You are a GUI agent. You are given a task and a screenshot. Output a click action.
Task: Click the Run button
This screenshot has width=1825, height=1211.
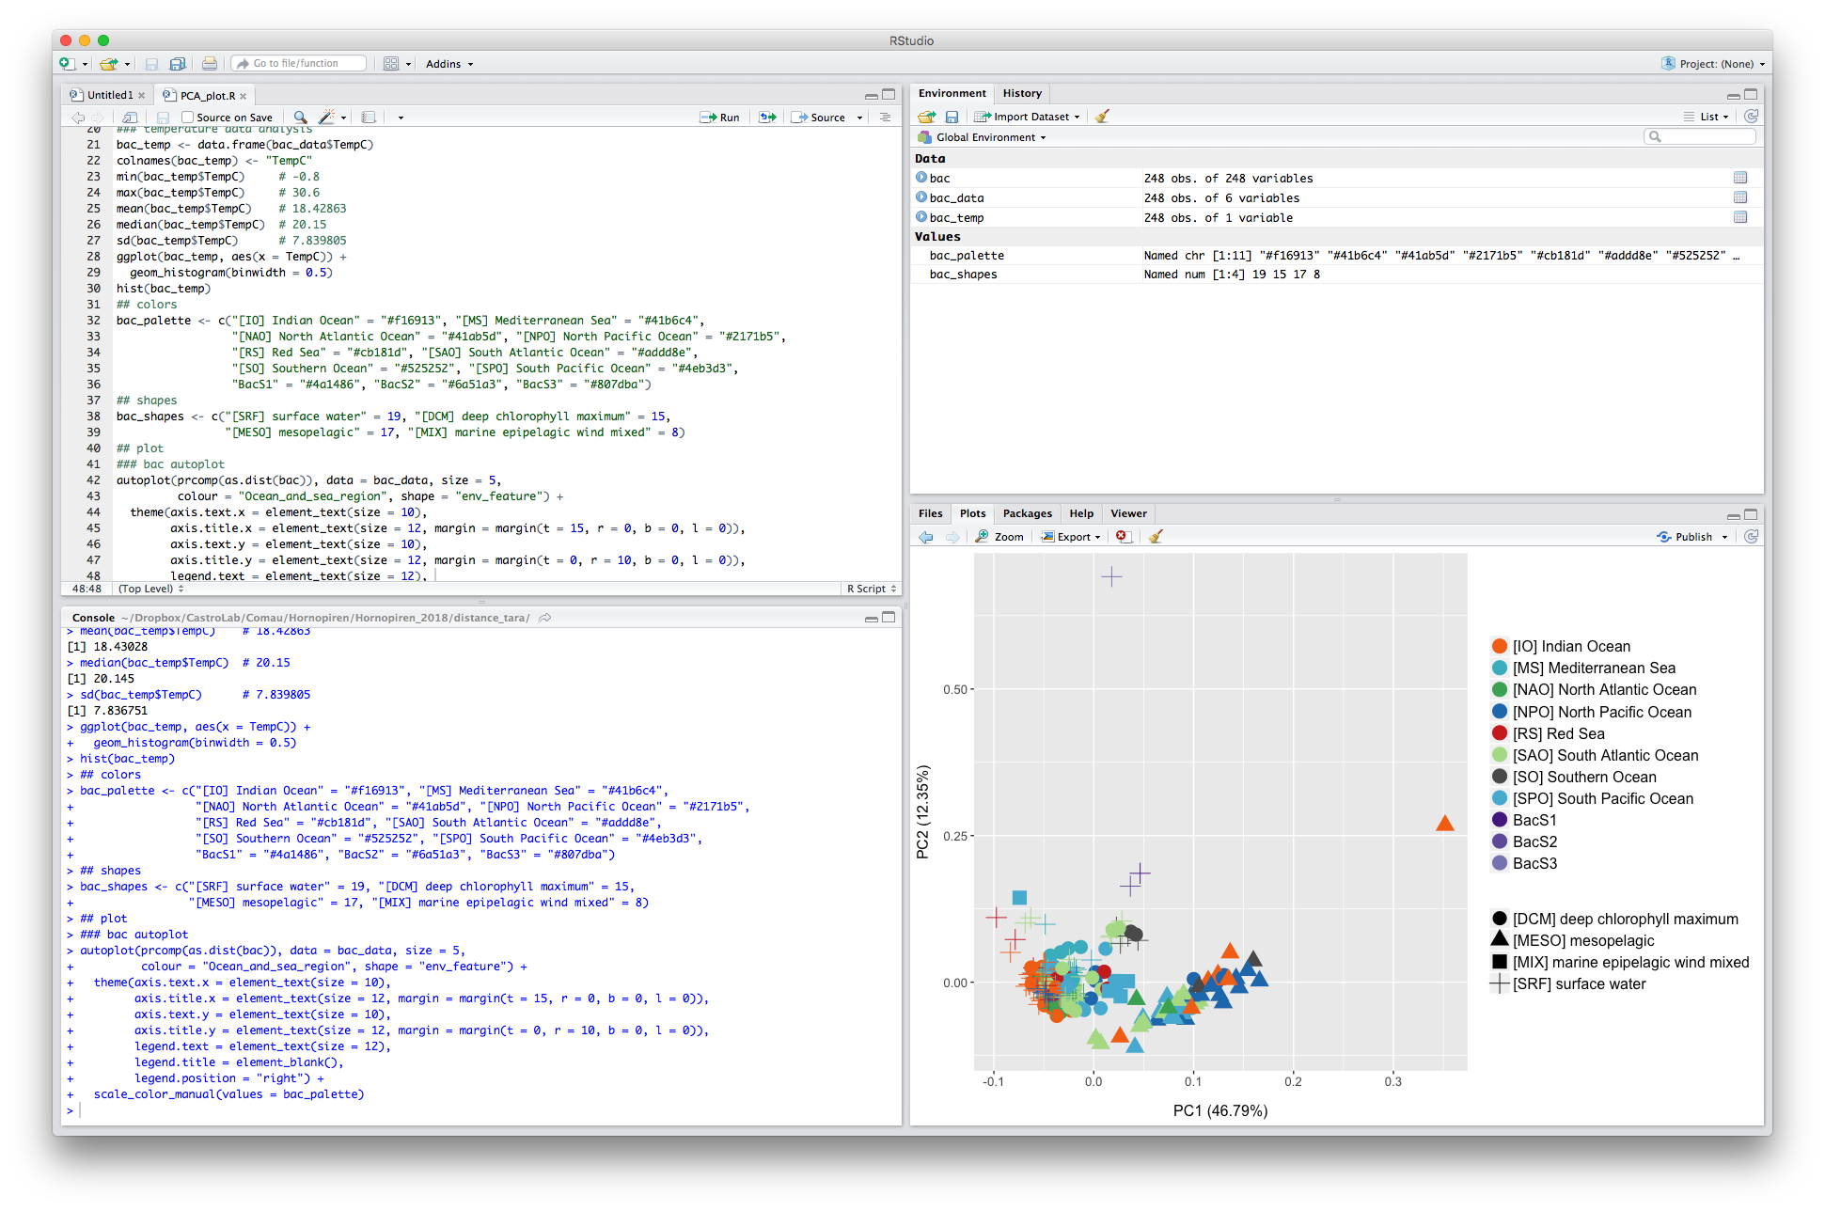tap(719, 118)
